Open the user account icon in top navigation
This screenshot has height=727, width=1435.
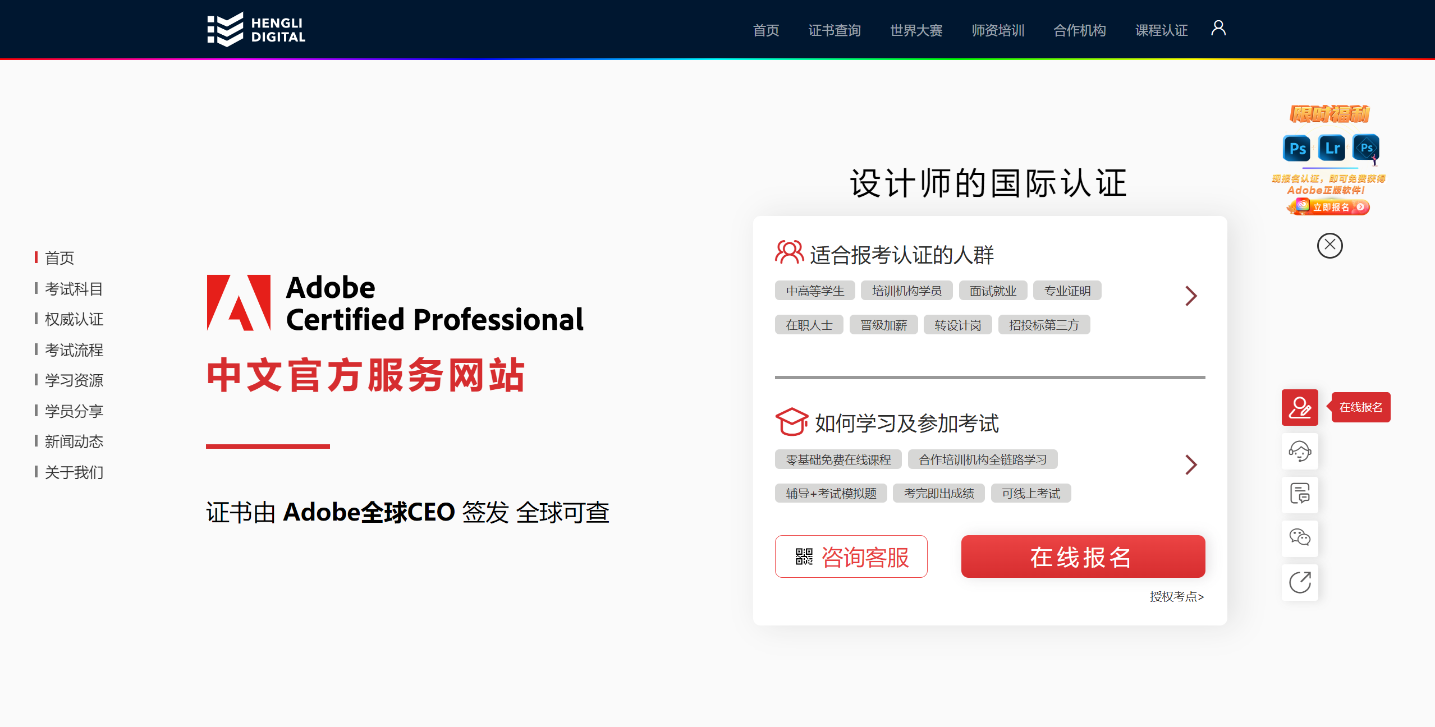click(x=1218, y=29)
